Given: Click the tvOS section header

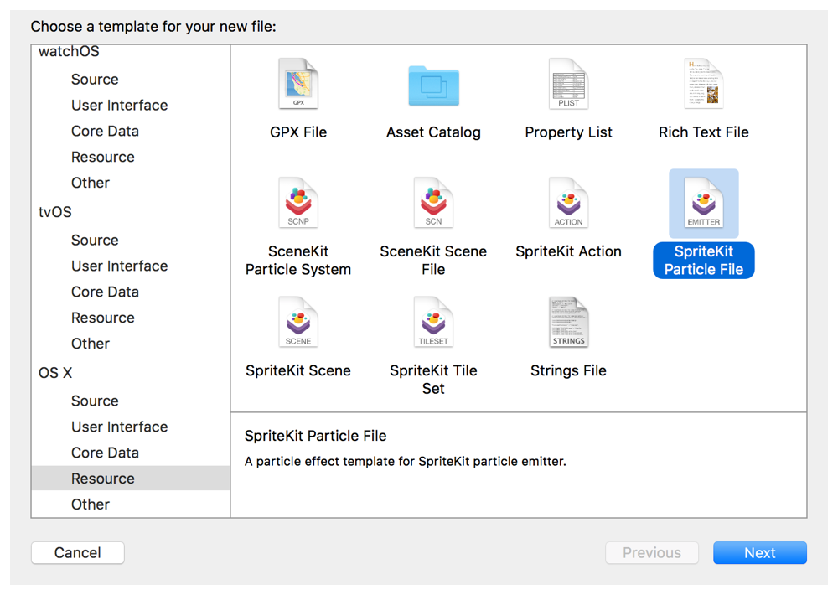Looking at the screenshot, I should click(x=55, y=212).
